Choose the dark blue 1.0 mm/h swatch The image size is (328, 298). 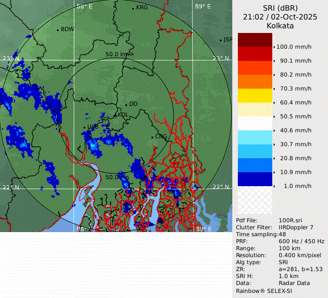[255, 179]
